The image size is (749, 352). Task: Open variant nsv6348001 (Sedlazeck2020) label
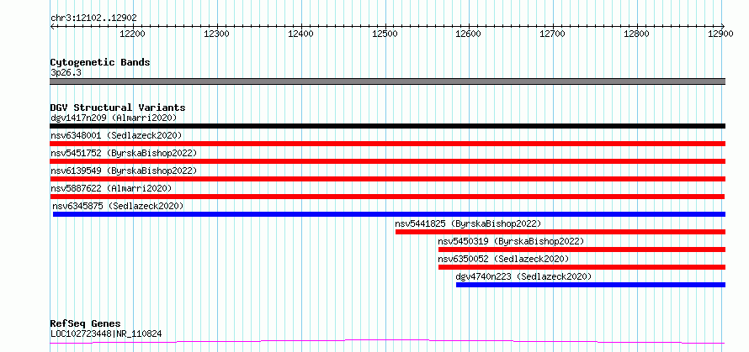(x=116, y=135)
